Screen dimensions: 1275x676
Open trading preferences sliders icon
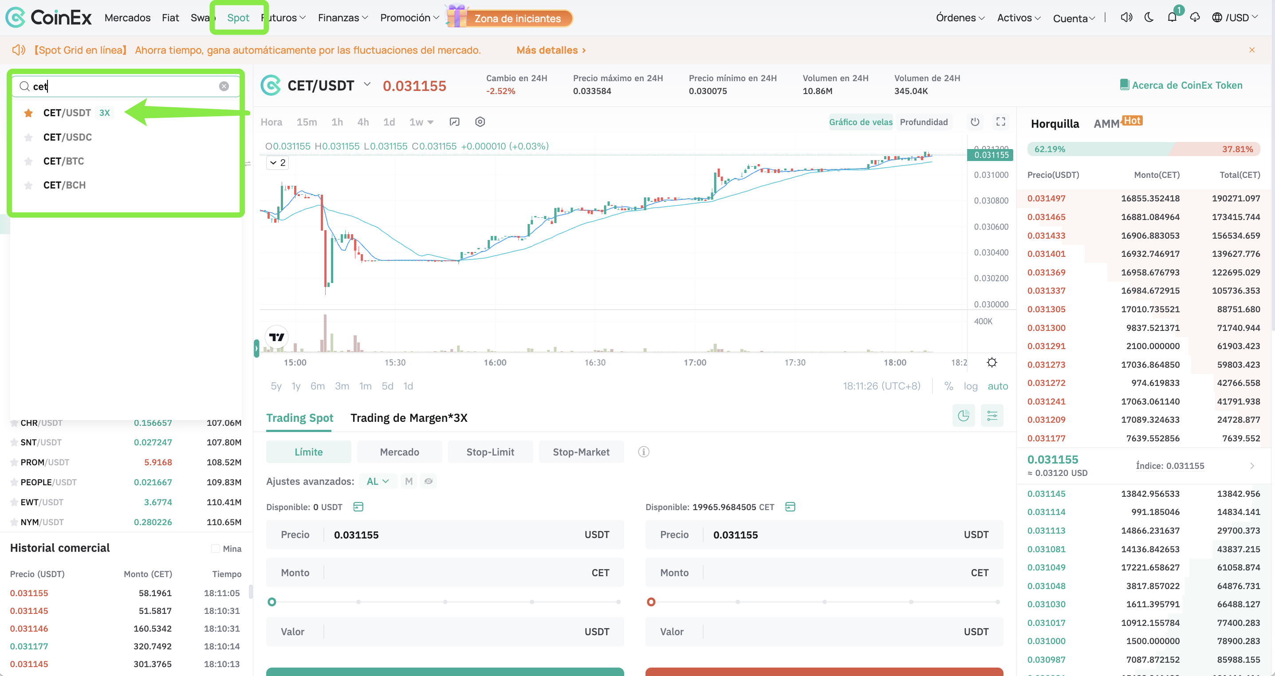(992, 416)
